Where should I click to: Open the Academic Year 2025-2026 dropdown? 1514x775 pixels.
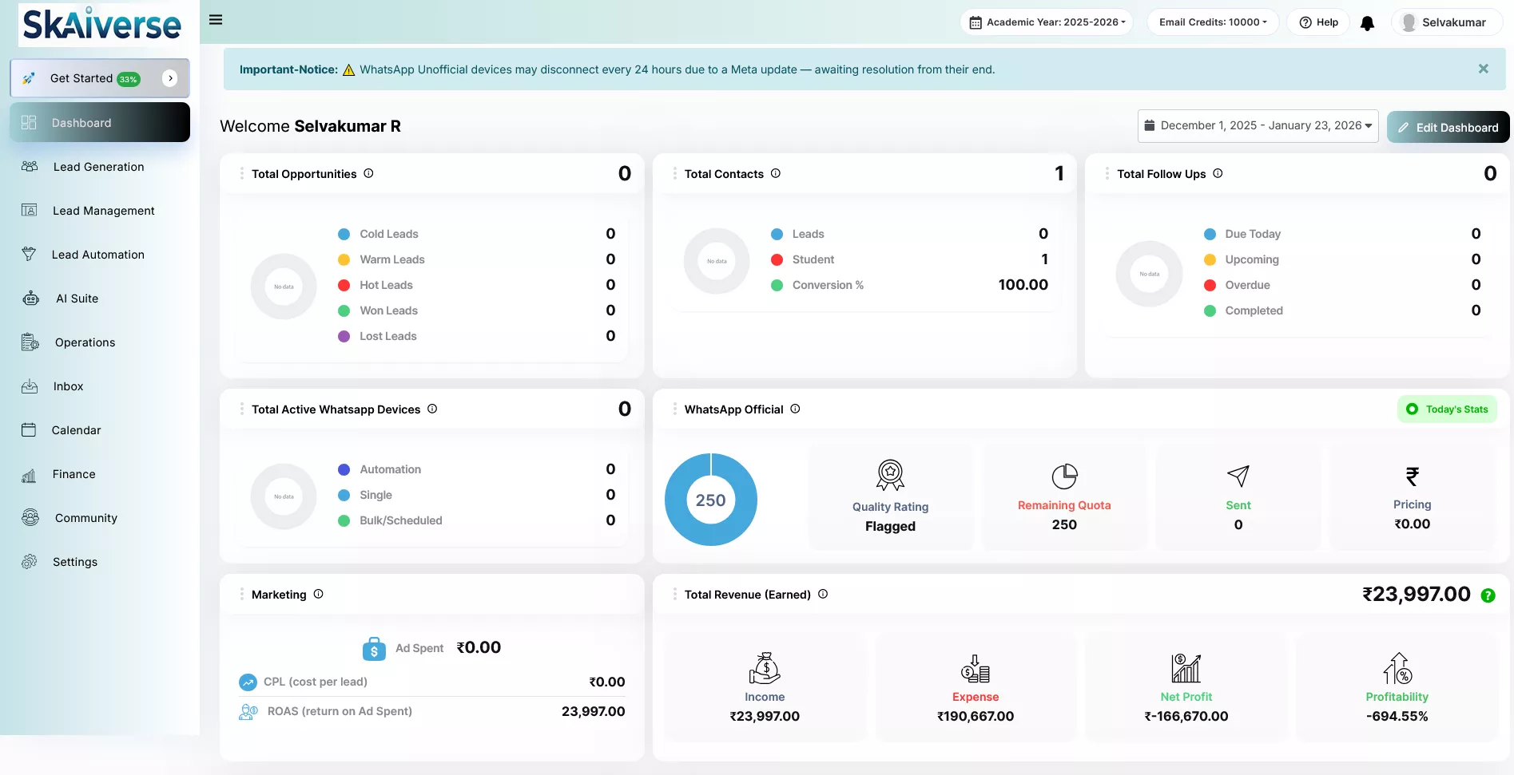(x=1047, y=22)
